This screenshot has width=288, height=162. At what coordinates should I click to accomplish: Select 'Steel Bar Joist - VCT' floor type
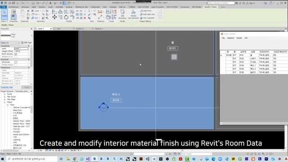21,126
